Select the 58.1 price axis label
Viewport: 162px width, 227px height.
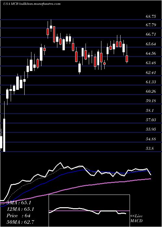point(150,110)
